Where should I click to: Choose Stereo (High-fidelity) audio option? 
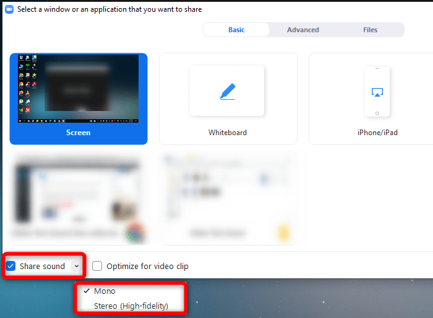coord(131,306)
